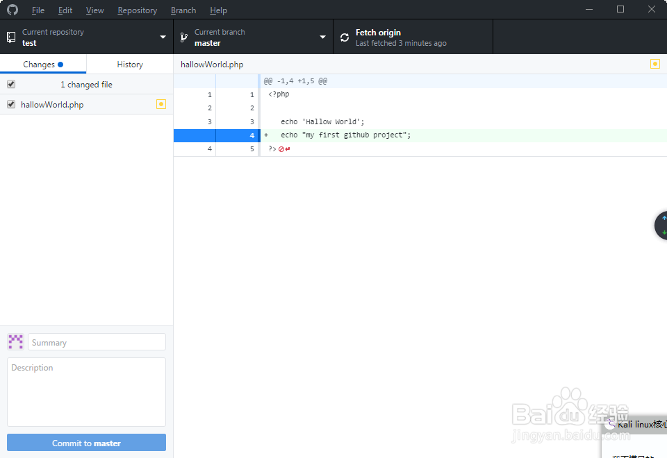Screen dimensions: 667x458
Task: Open the Help menu
Action: (x=218, y=10)
